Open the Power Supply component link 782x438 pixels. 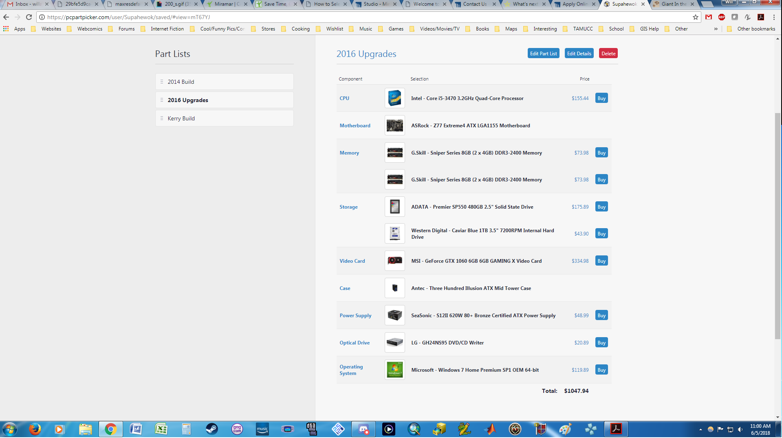(x=355, y=316)
